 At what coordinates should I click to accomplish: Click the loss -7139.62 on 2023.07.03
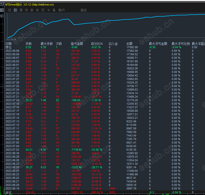(76, 150)
